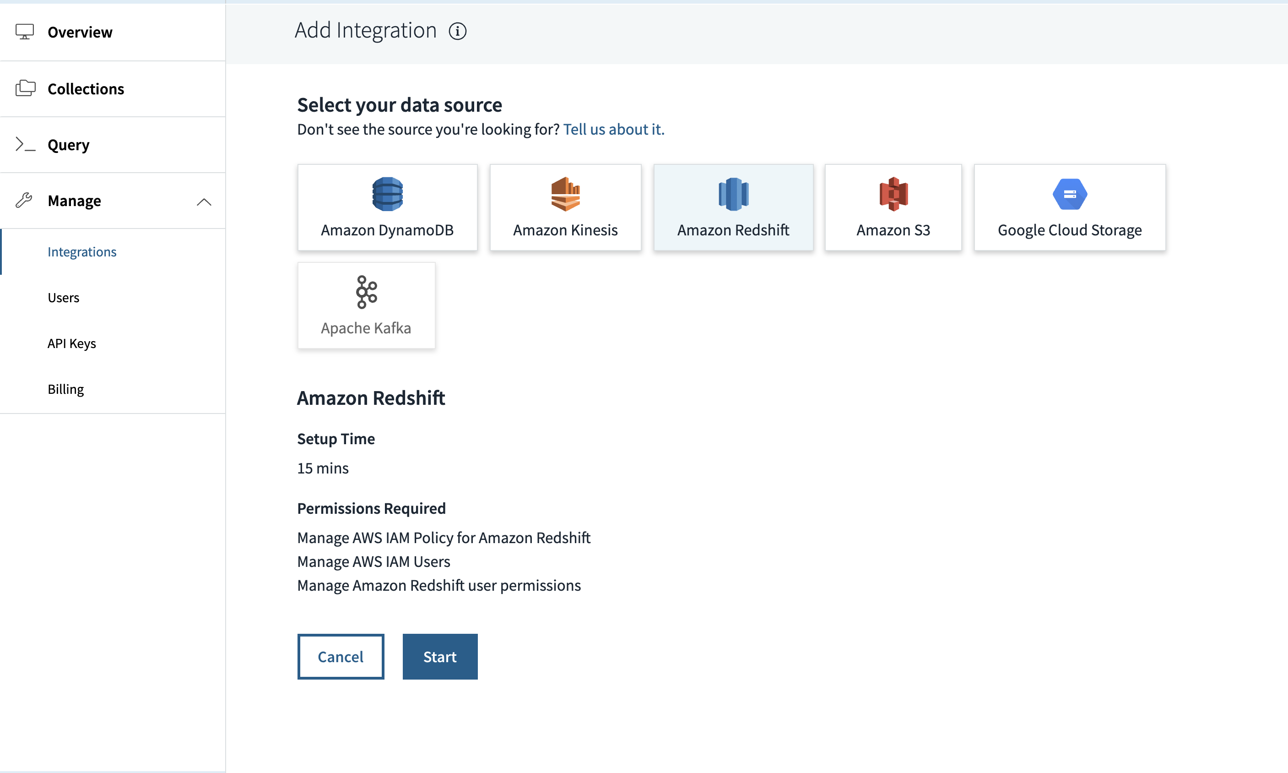Screen dimensions: 1288x773
Task: Pick the Google Cloud Storage label
Action: coord(1069,230)
